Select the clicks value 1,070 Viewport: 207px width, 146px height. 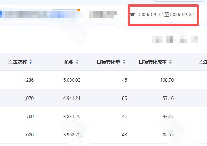(28, 98)
